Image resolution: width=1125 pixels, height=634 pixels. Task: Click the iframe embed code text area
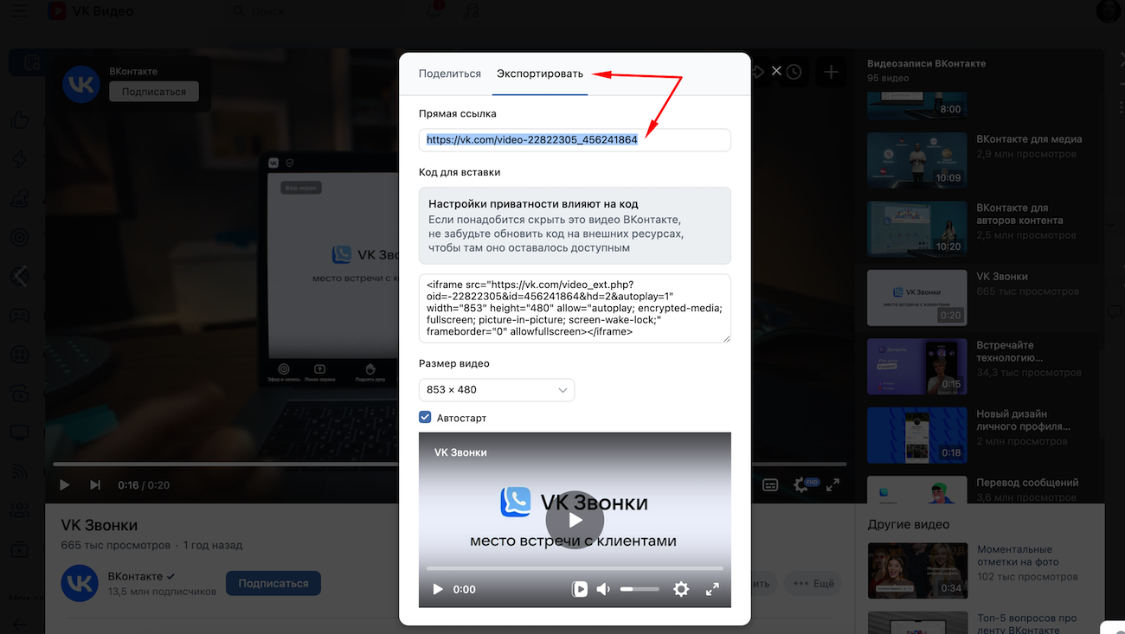pos(575,308)
